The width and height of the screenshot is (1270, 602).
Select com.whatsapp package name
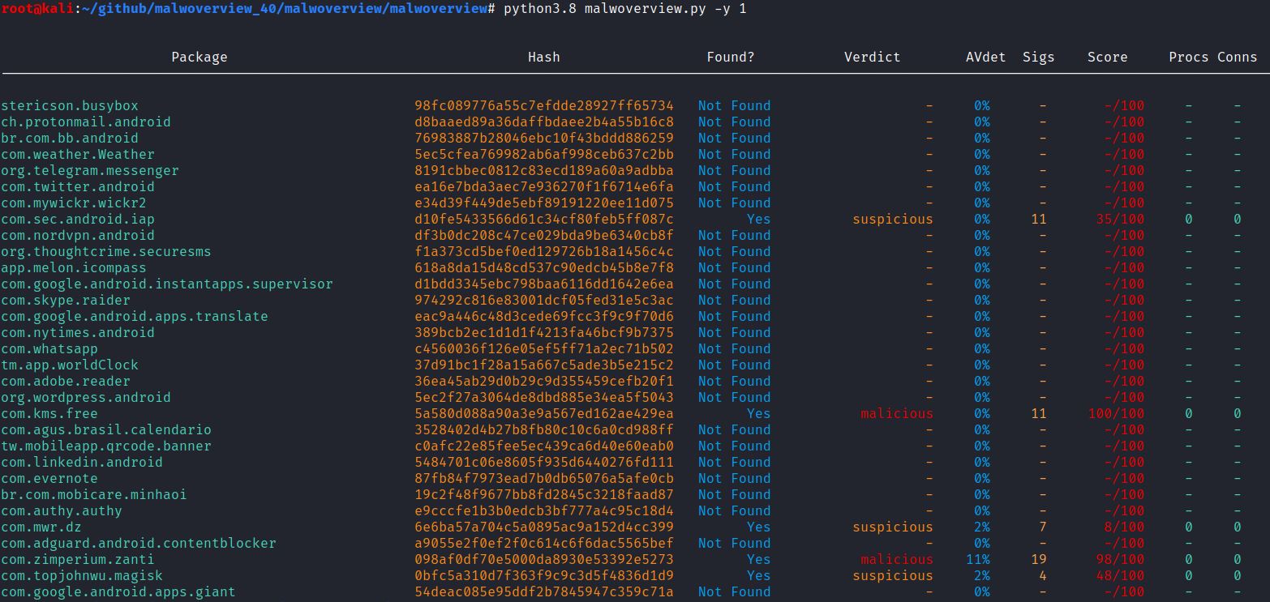pyautogui.click(x=49, y=348)
